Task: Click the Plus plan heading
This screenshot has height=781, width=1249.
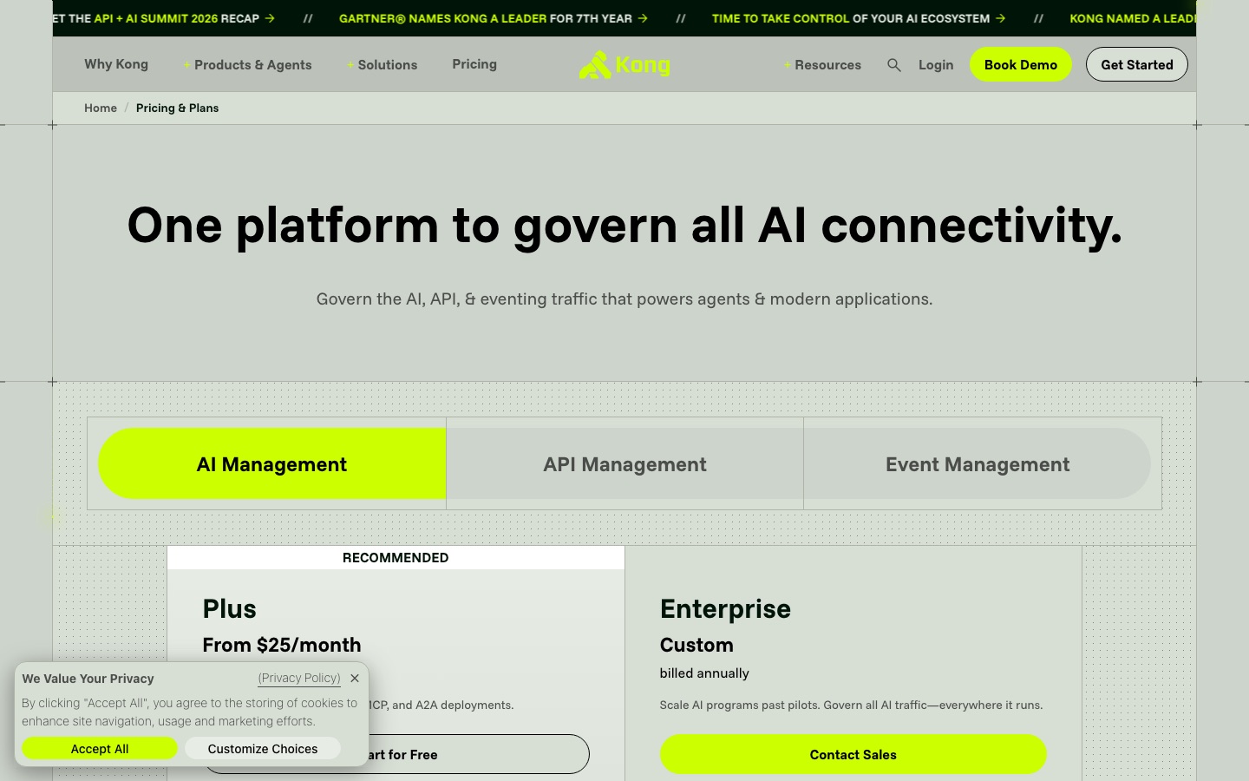Action: click(x=229, y=608)
